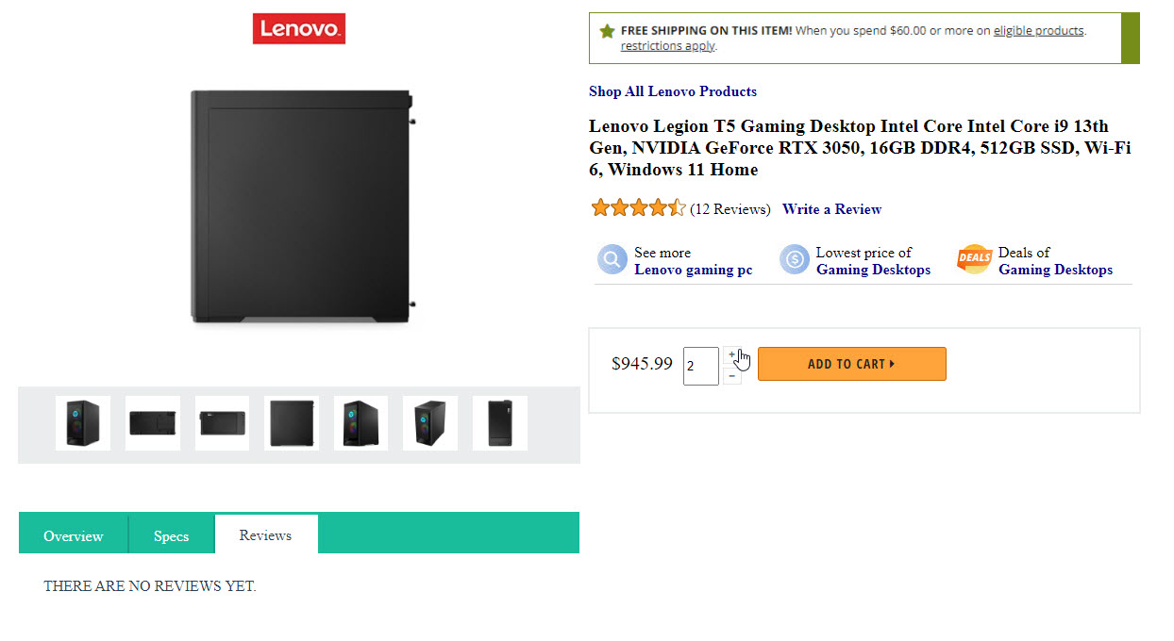The image size is (1174, 641).
Task: Click the restrictions apply link
Action: click(x=667, y=45)
